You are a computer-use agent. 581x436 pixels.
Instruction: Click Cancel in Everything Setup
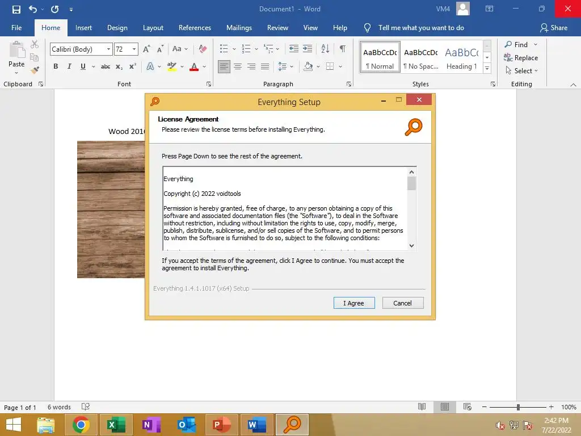point(402,303)
